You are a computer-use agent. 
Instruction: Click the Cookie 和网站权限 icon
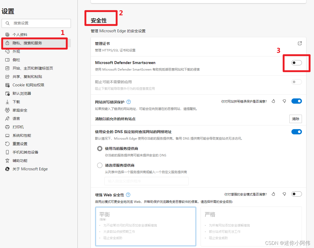click(7, 85)
